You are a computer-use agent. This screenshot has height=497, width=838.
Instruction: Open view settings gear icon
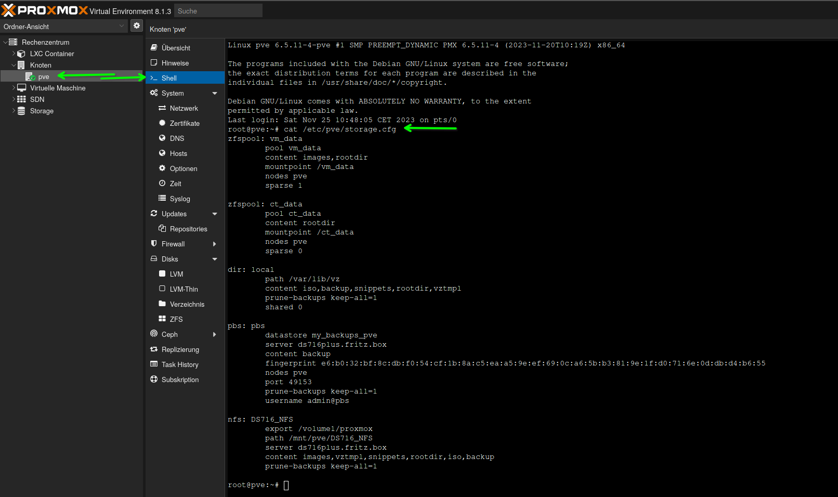(137, 25)
